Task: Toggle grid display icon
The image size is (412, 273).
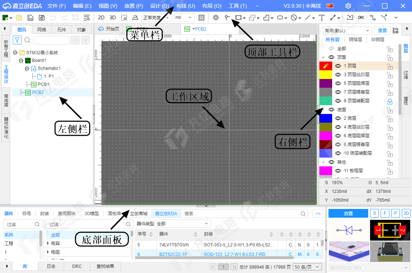Action: click(x=202, y=17)
